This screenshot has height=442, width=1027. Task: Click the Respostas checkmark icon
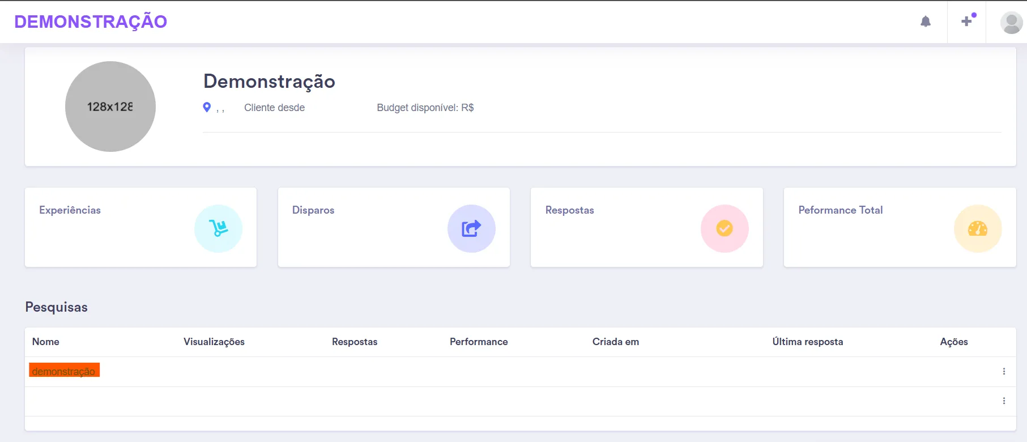725,228
